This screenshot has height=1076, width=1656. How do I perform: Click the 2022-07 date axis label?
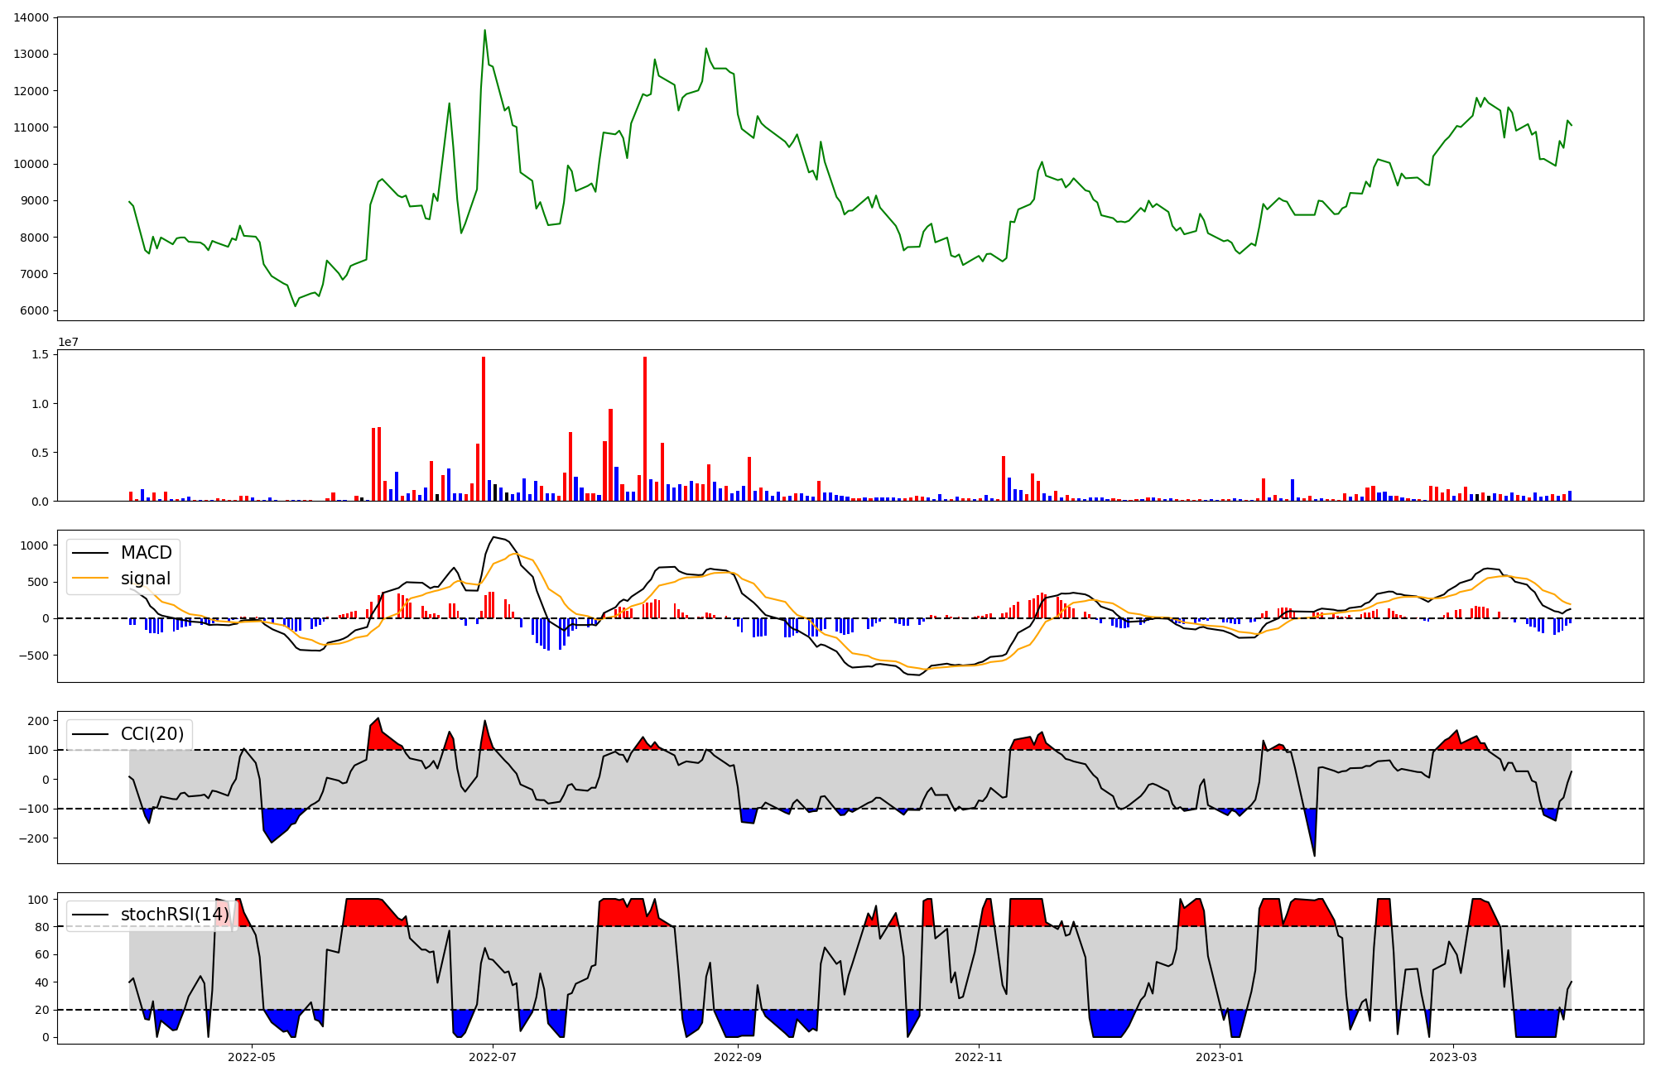[x=493, y=1057]
